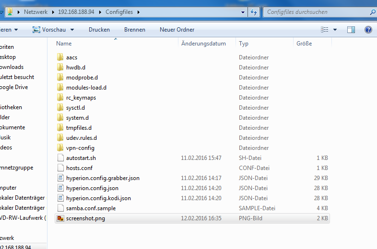377x249 pixels.
Task: Toggle the preview pane icon
Action: point(351,30)
